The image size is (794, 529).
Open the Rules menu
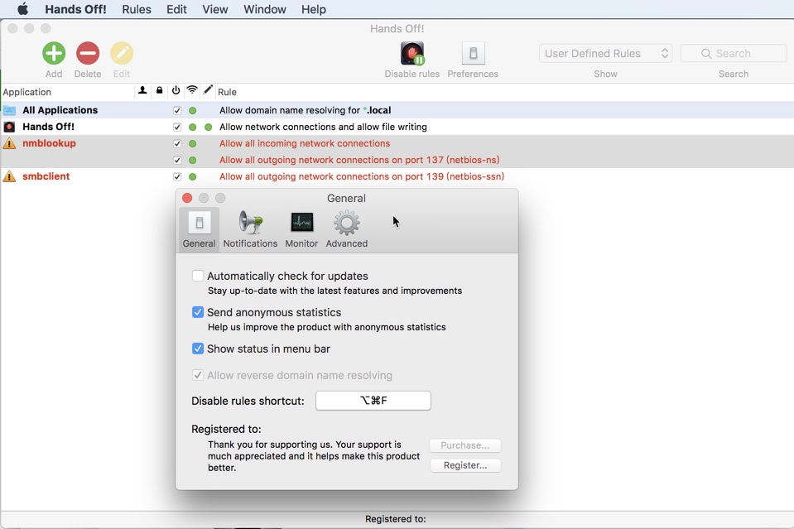pyautogui.click(x=136, y=9)
